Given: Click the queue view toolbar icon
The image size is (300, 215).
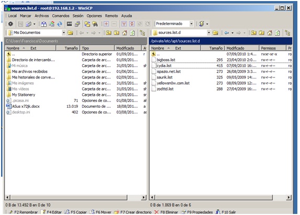Looking at the screenshot, I should click(20, 24).
